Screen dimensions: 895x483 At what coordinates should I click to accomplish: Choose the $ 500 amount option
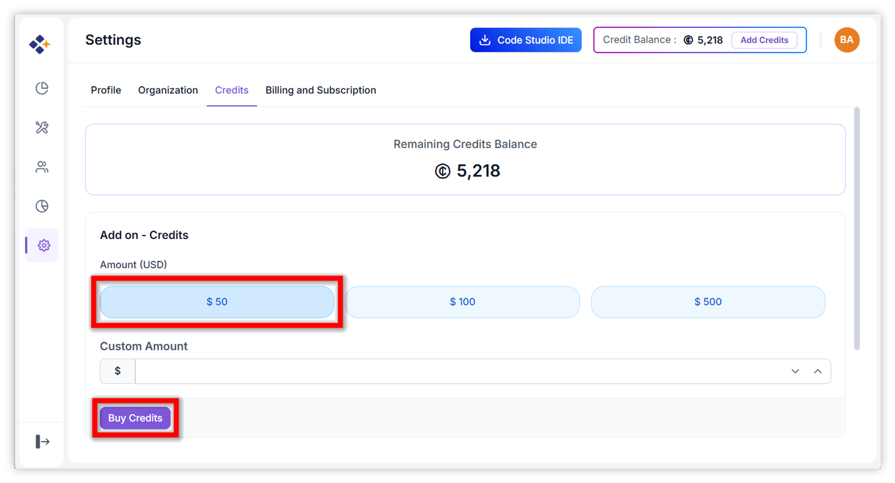[708, 302]
